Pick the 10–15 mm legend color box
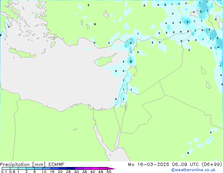Viewport: 223px width, 173px height. 47,168
